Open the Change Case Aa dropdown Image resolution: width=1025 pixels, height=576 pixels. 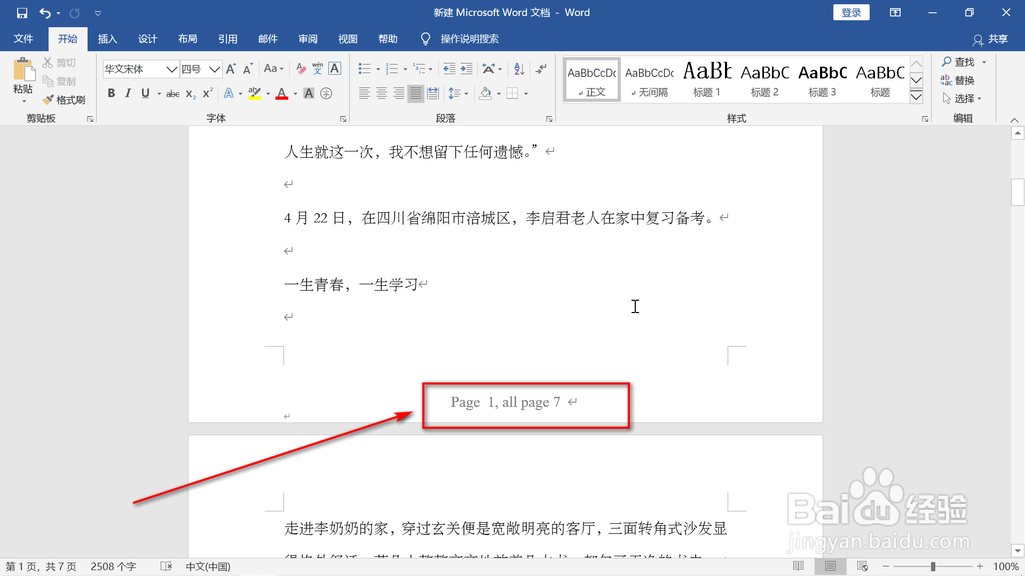pos(274,69)
